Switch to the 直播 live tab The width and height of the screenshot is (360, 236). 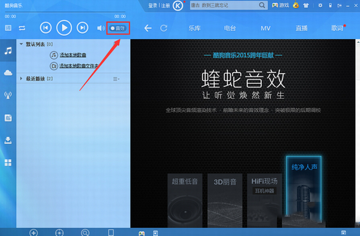[x=302, y=29]
